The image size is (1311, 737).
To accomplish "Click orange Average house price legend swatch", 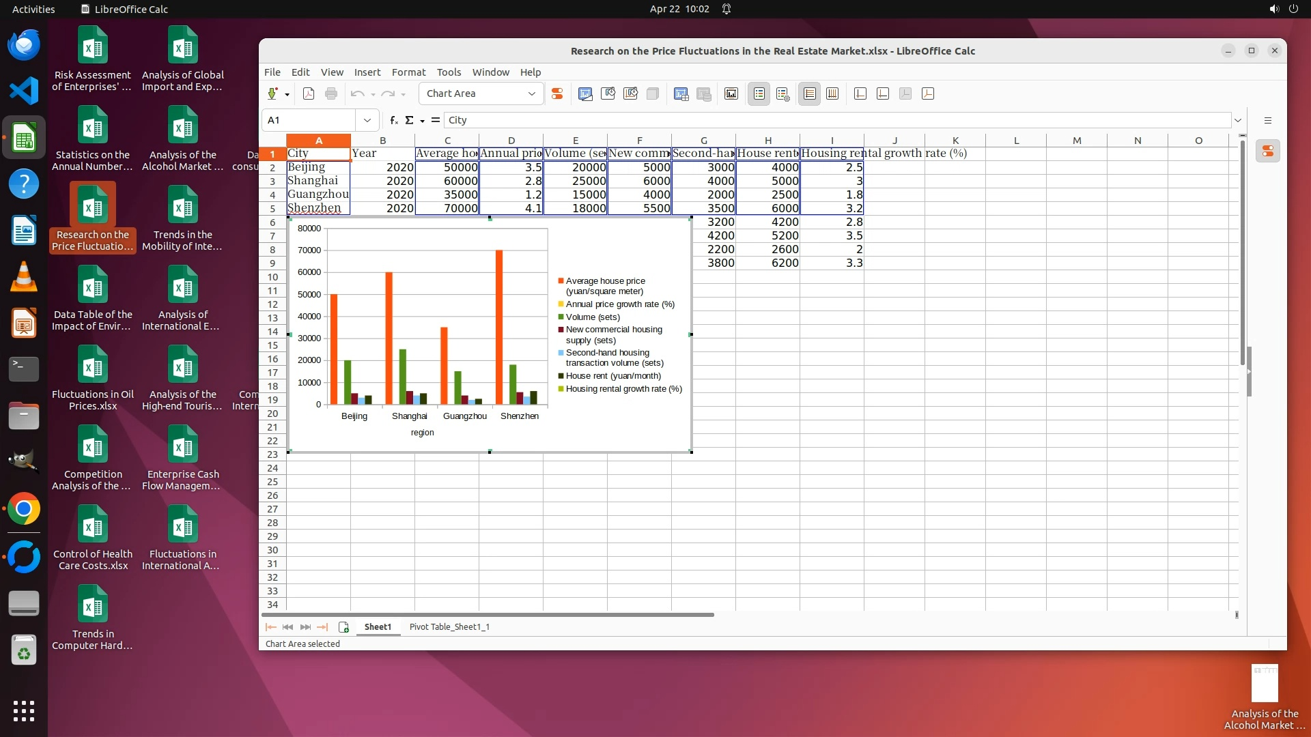I will pos(561,281).
